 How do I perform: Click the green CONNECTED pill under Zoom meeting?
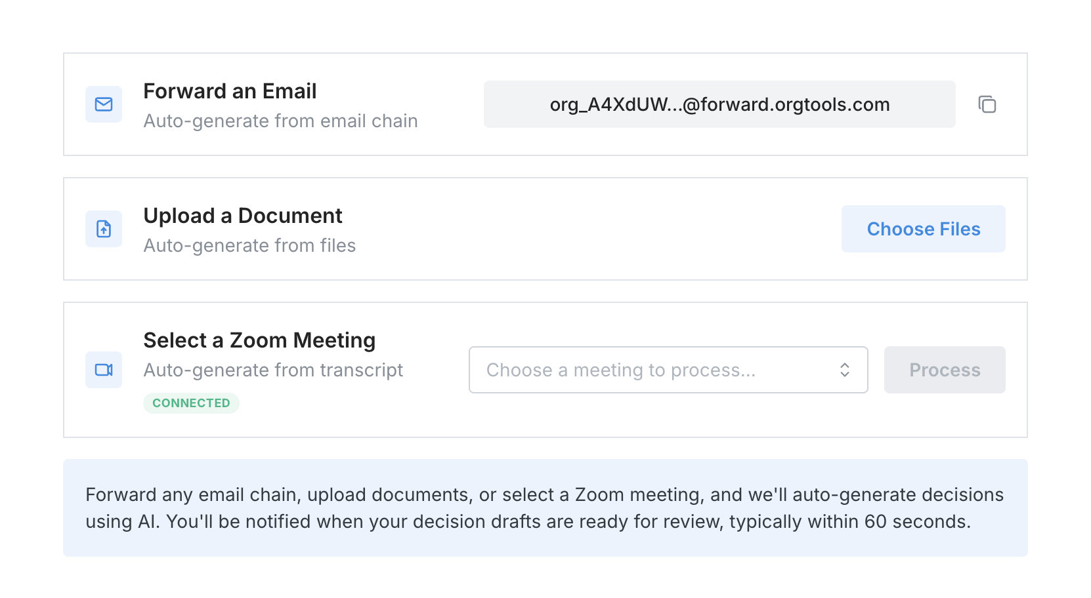tap(191, 403)
